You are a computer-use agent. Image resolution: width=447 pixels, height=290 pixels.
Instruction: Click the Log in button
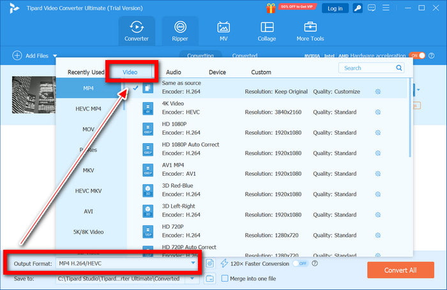335,8
